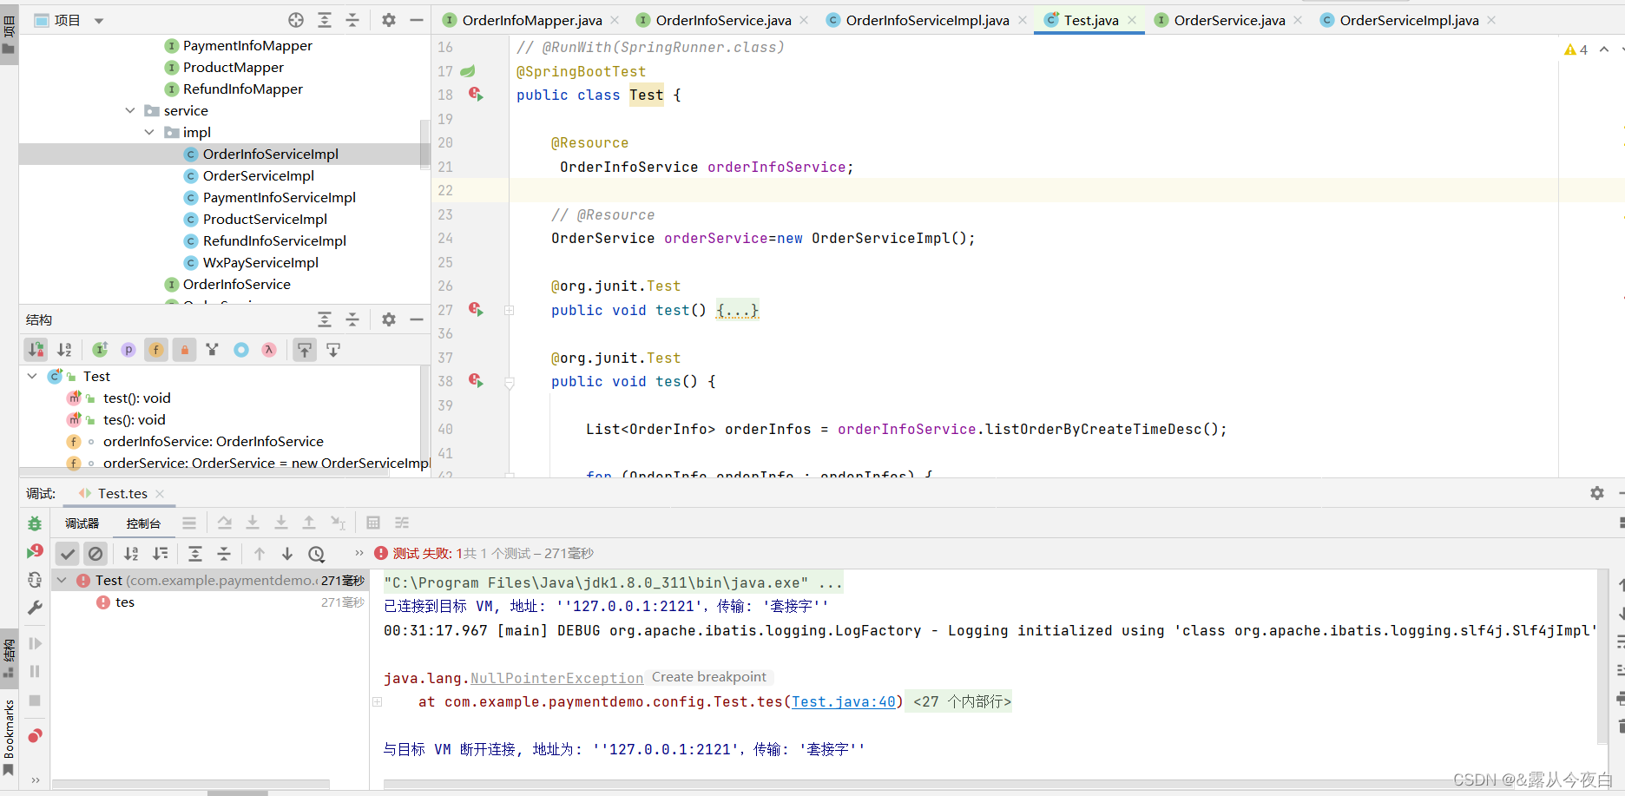The width and height of the screenshot is (1625, 796).
Task: Open Test.java:40 from the stack trace
Action: (x=843, y=701)
